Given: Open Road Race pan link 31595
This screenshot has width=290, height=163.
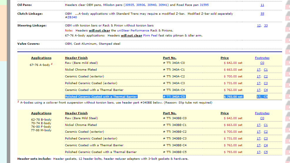Looking at the screenshot, I should (204, 5).
